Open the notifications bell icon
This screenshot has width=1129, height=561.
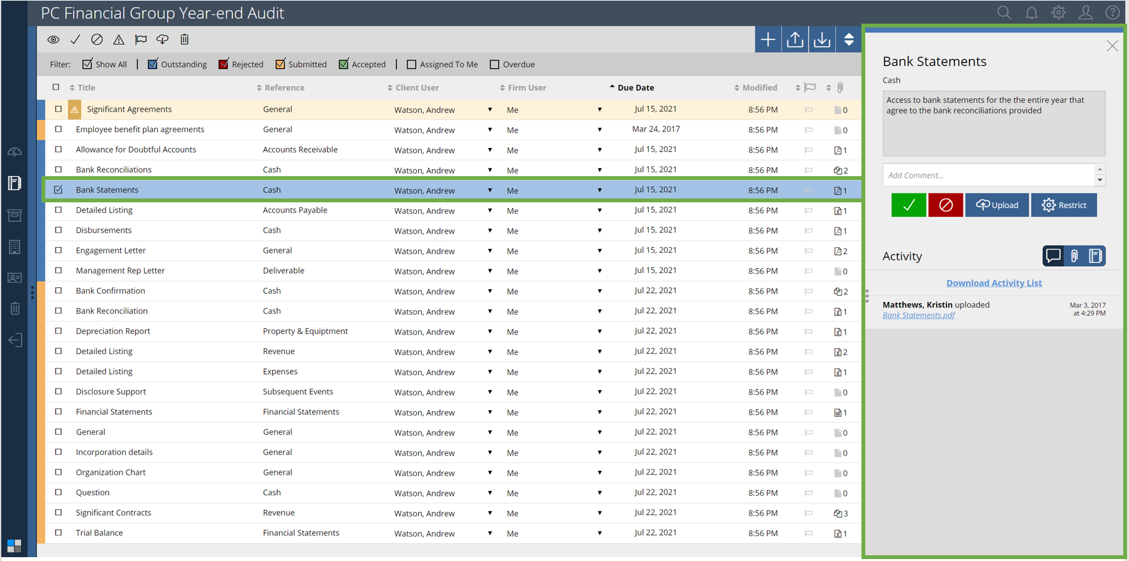click(x=1031, y=13)
